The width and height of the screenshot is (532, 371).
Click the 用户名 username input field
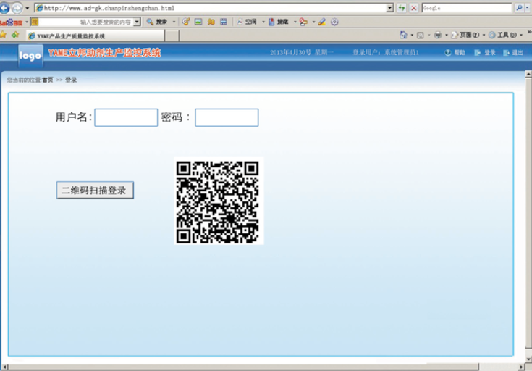(126, 117)
